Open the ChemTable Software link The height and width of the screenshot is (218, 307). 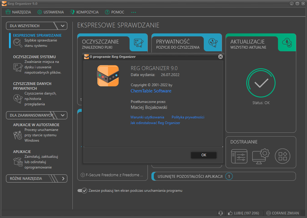click(x=151, y=91)
